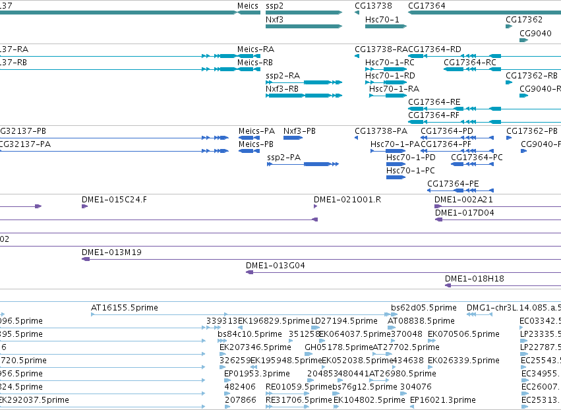This screenshot has height=410, width=561.
Task: Click the Hsc70-1-RC transcript label
Action: click(390, 62)
